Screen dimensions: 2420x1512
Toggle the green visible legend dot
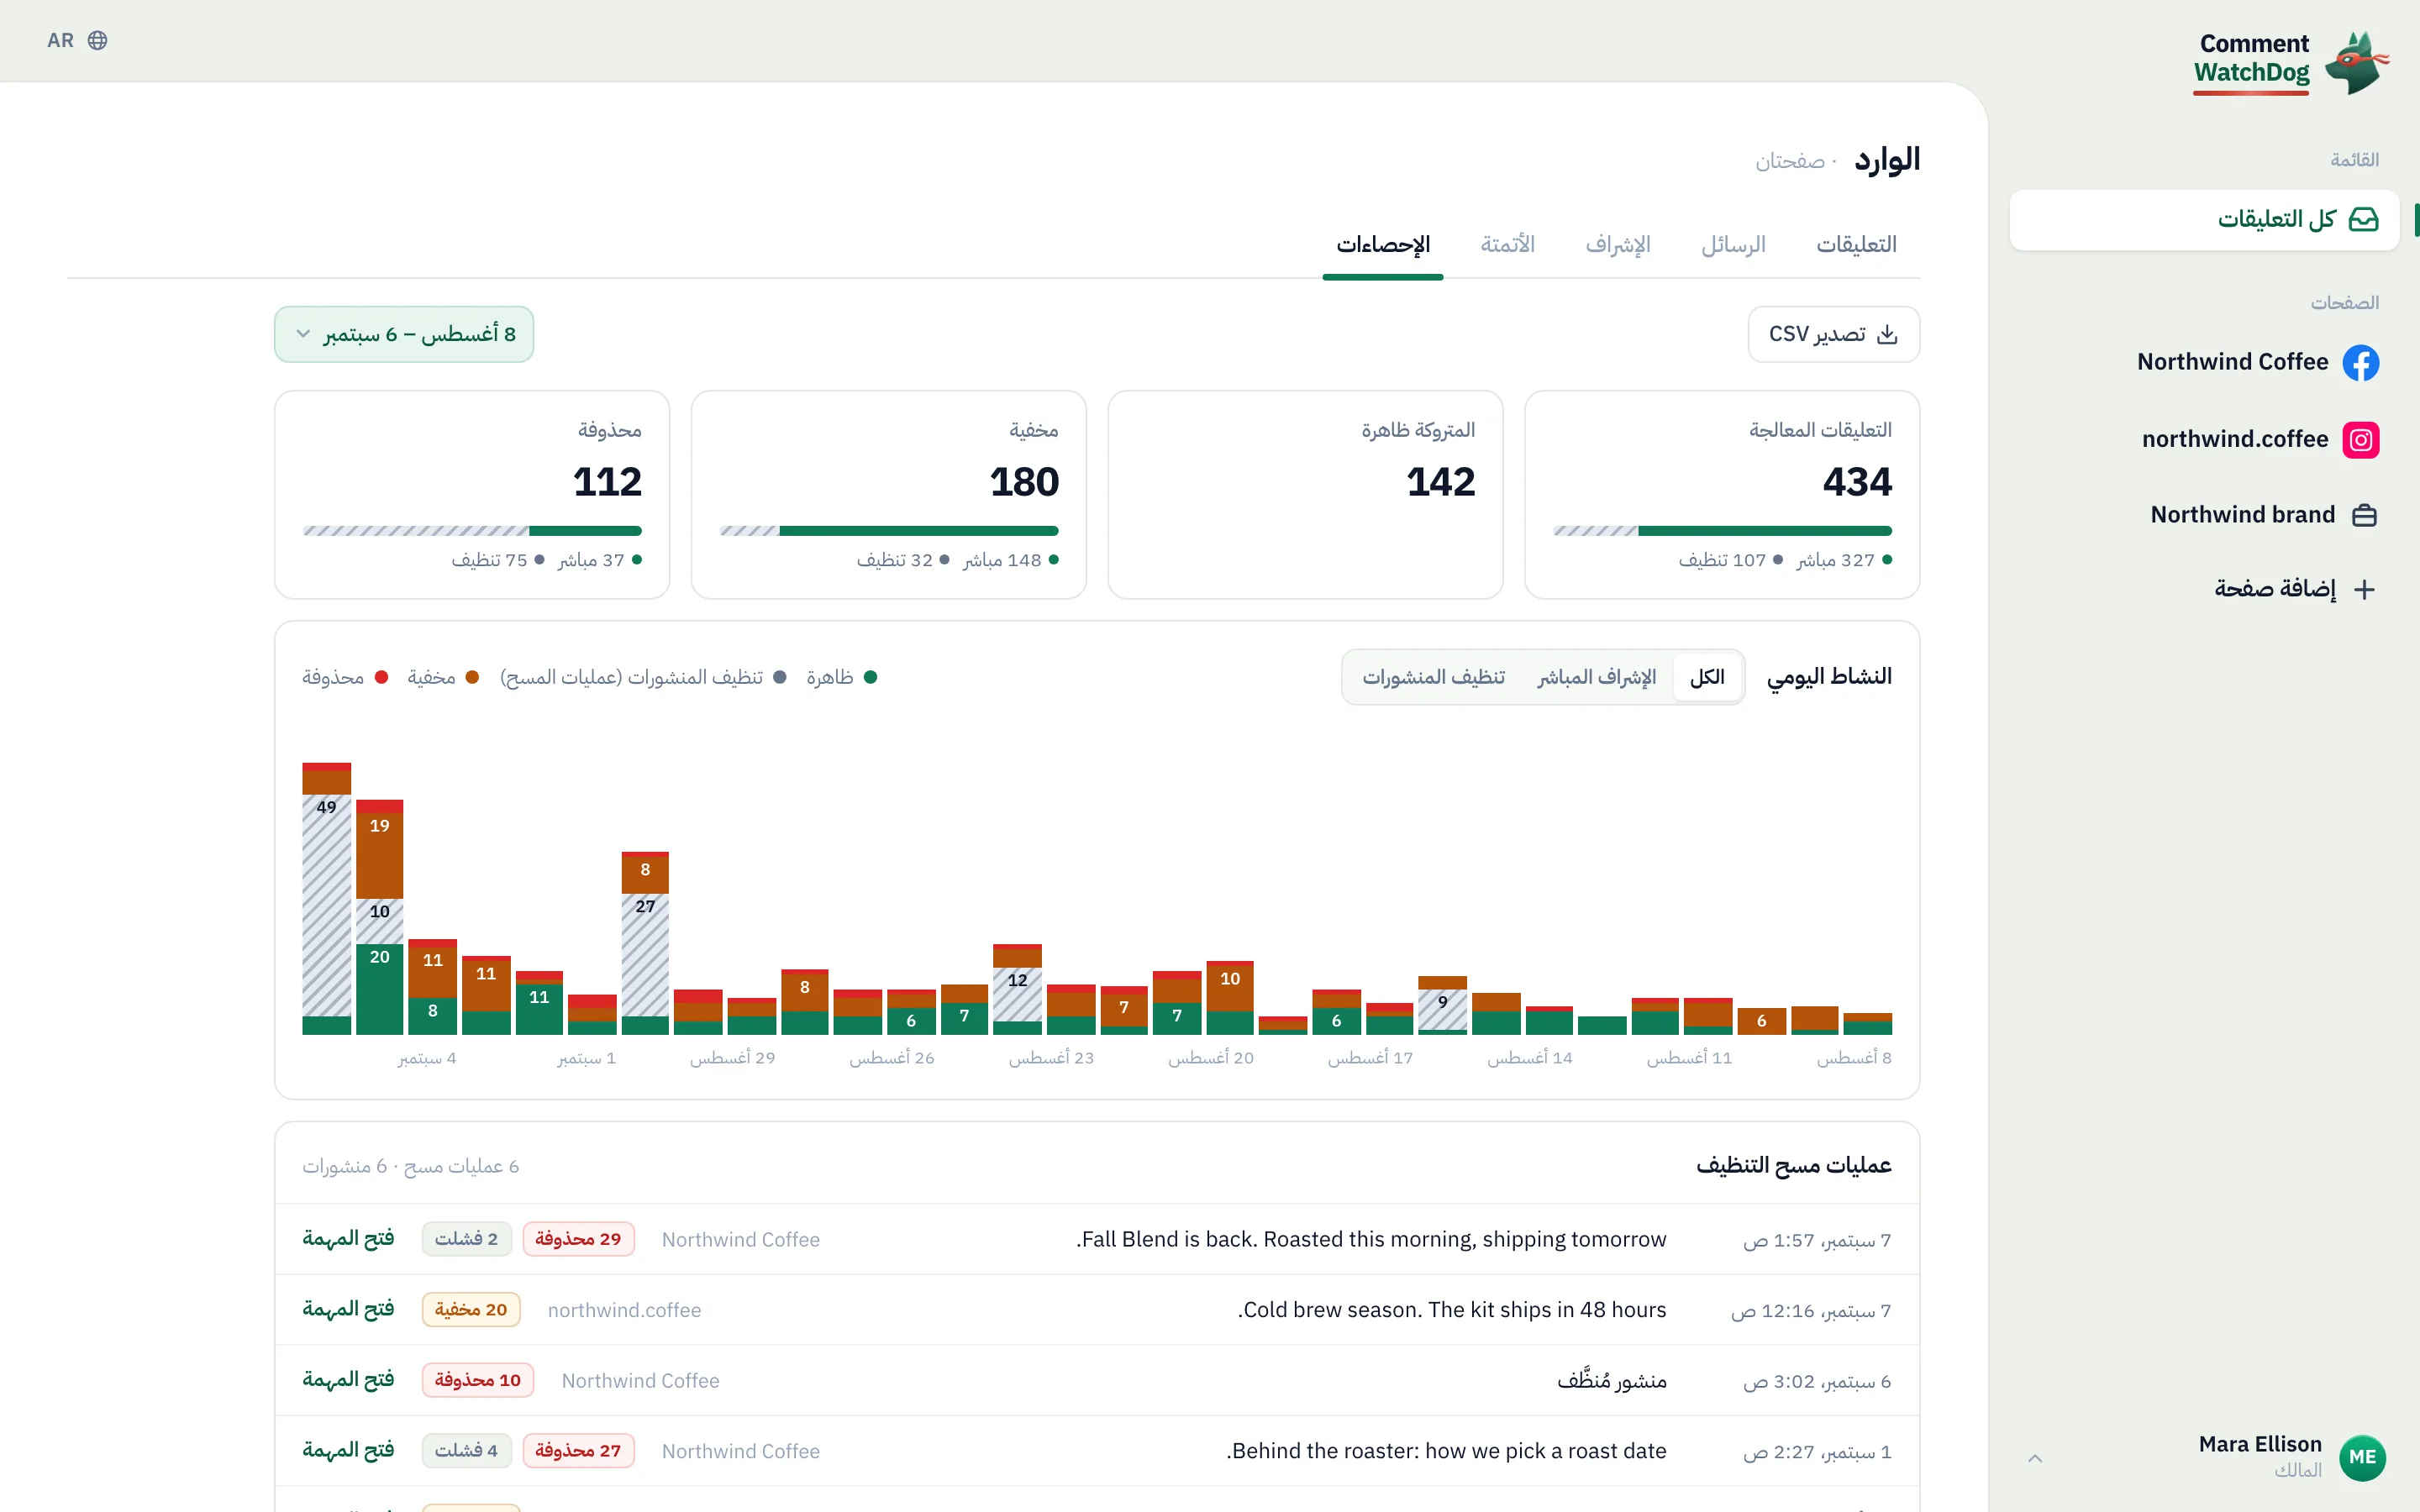[870, 677]
